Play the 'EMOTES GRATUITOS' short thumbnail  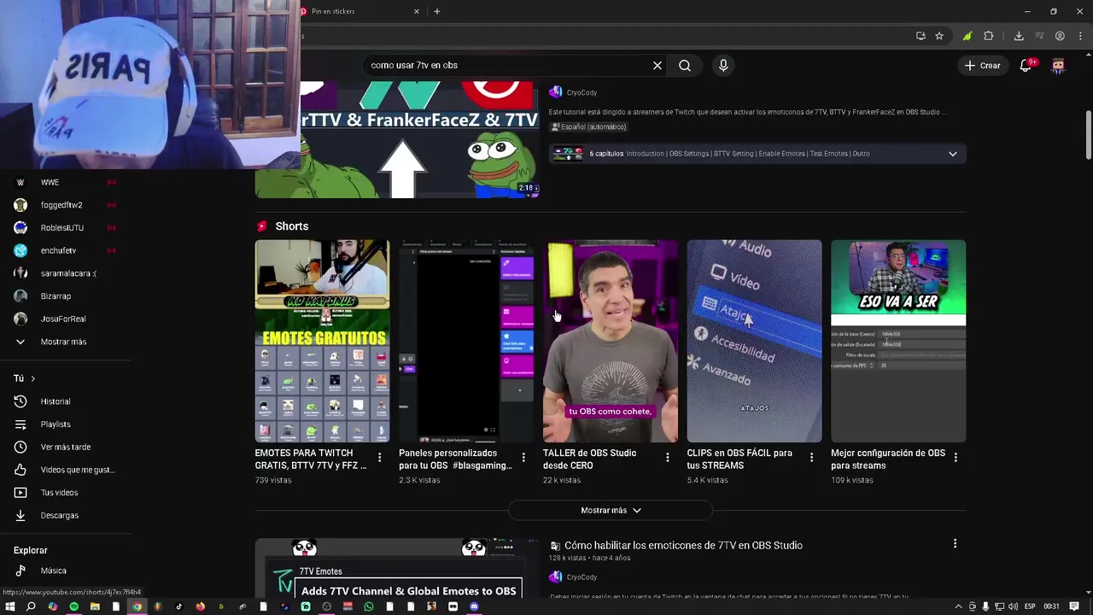322,341
